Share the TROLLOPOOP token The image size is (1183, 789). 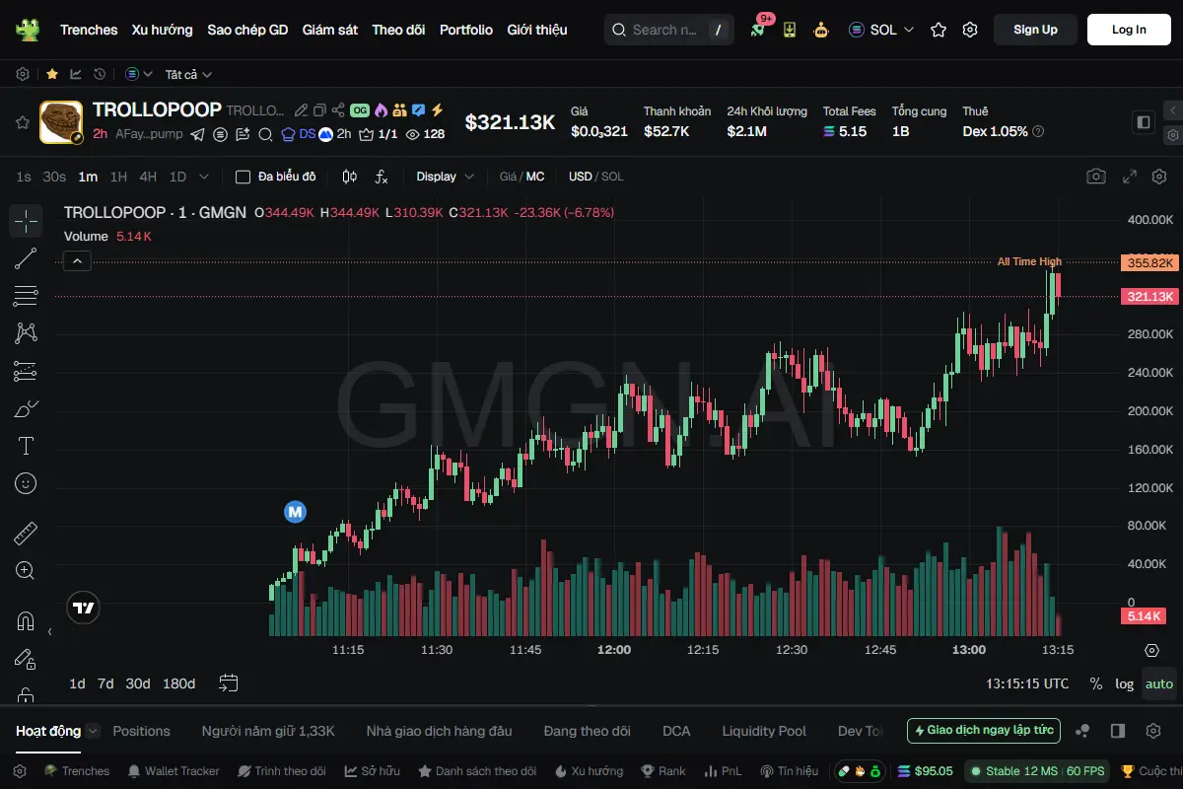[338, 110]
